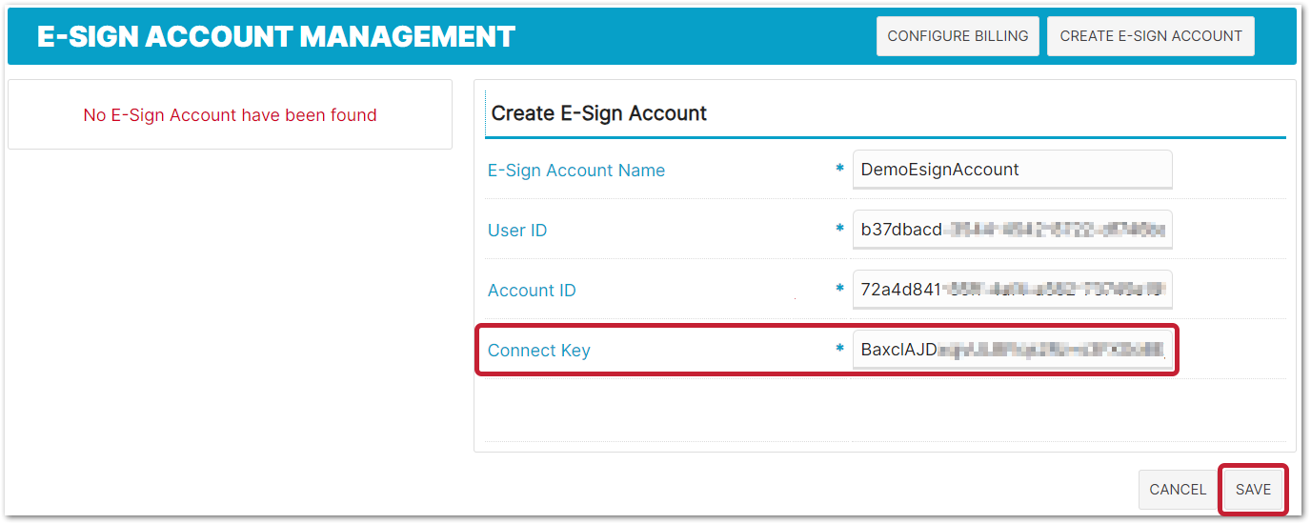Screen dimensions: 1311x524
Task: Click the required asterisk beside Connect Key
Action: [x=840, y=350]
